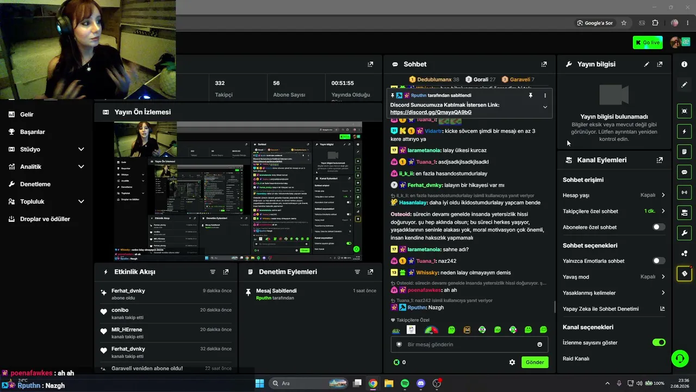Open the Yapay Zeka ile Sohbet Denetimi external link

[662, 309]
